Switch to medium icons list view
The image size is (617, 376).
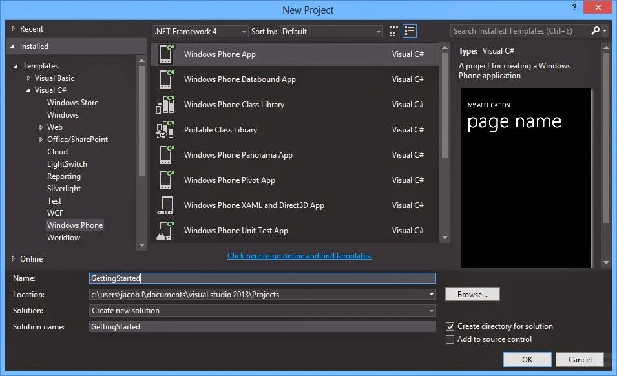(x=410, y=31)
